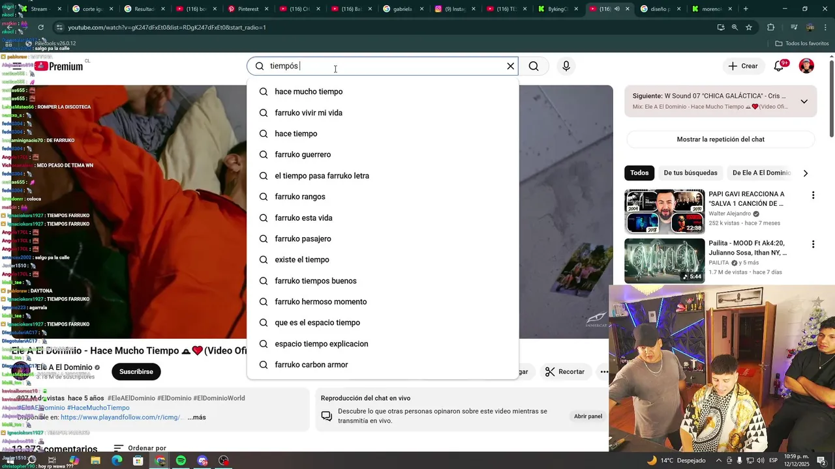Clear the YouTube search box text
The height and width of the screenshot is (469, 835).
pyautogui.click(x=511, y=66)
